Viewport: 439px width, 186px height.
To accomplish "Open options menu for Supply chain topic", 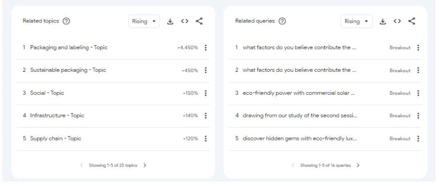I will point(205,139).
